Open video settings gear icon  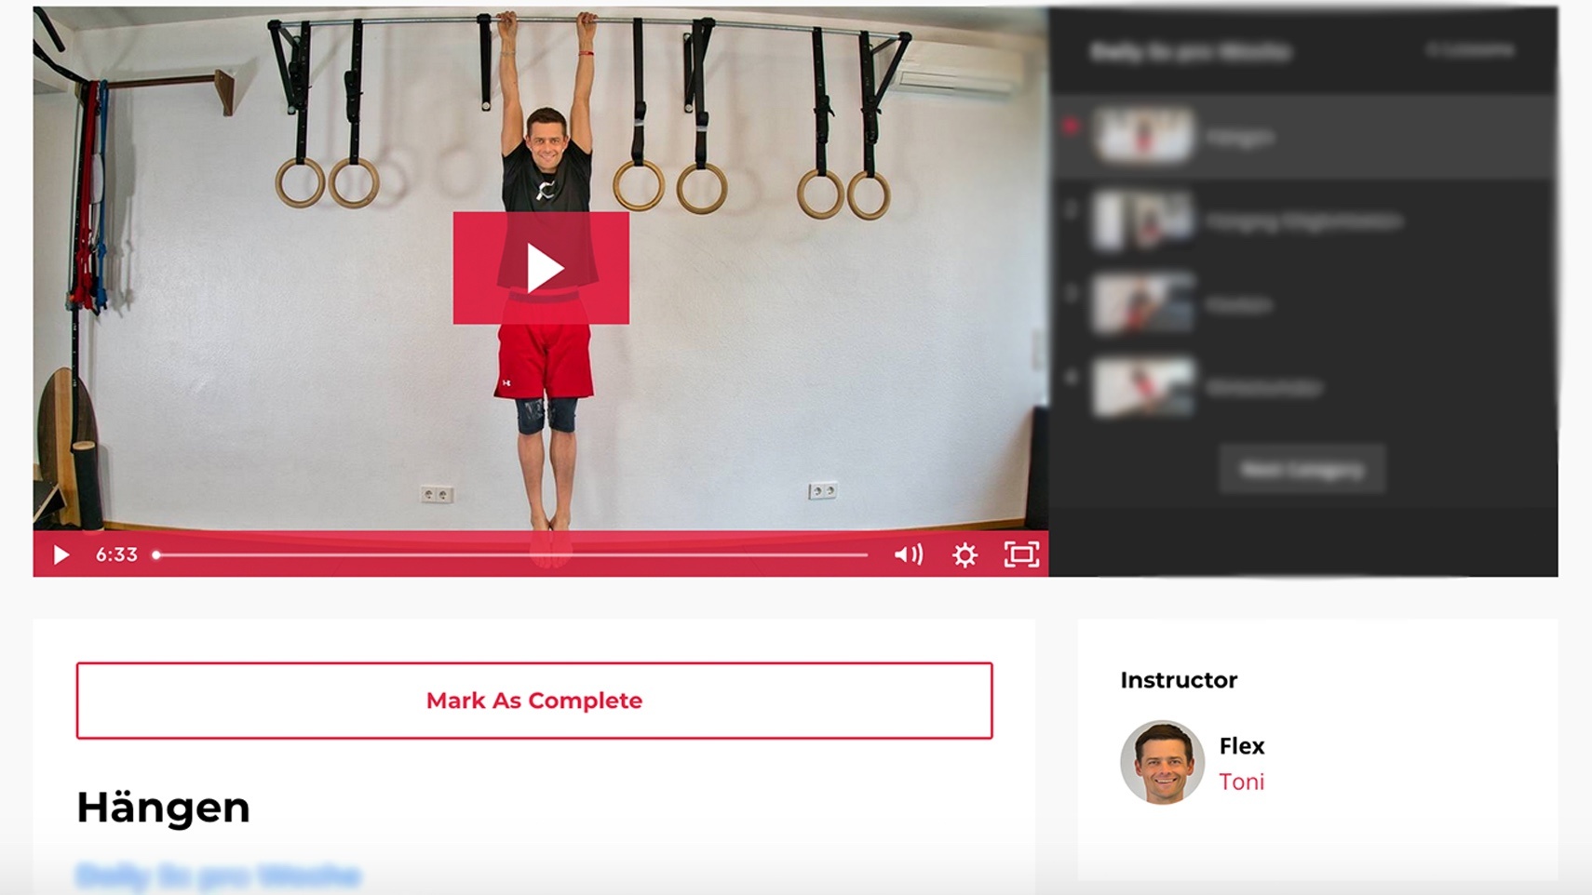[x=965, y=555]
